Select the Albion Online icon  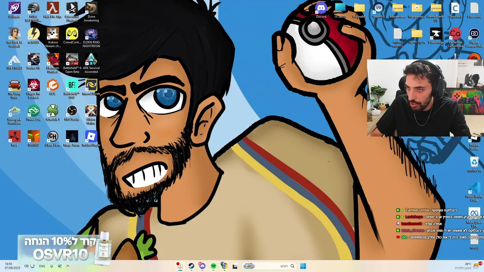click(x=91, y=114)
